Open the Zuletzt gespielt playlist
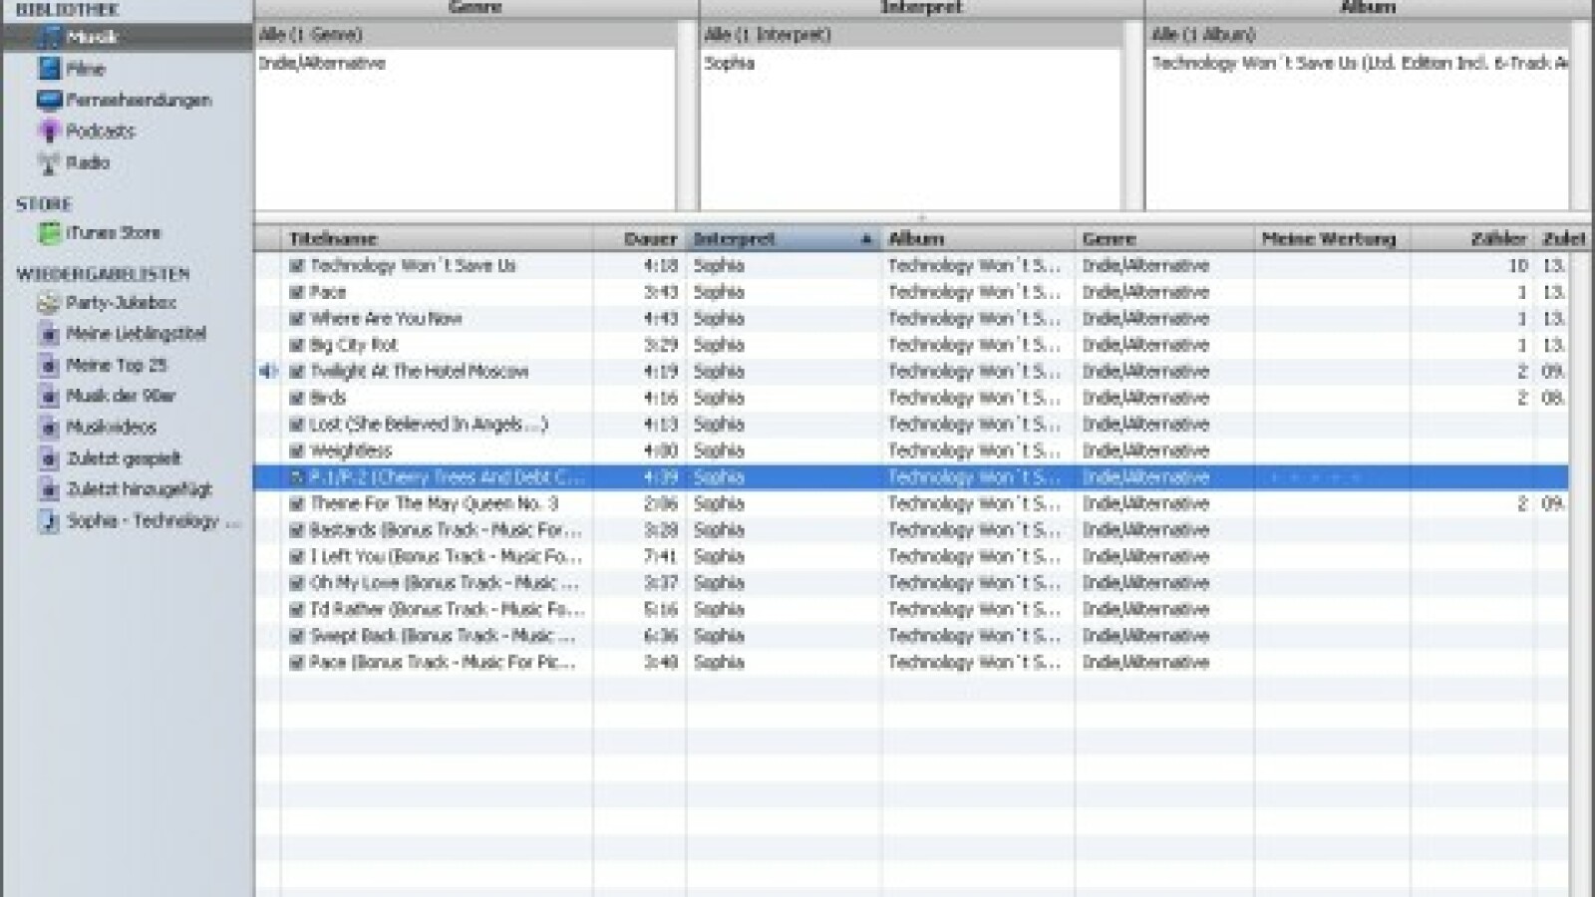1595x897 pixels. pyautogui.click(x=123, y=458)
